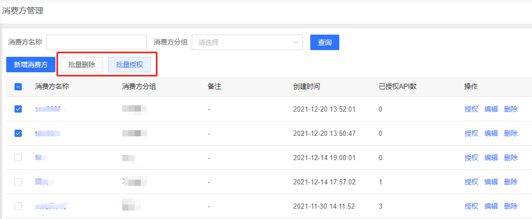The height and width of the screenshot is (219, 532).
Task: Click the timestamp 2021-12-20 13:52:01
Action: point(324,109)
